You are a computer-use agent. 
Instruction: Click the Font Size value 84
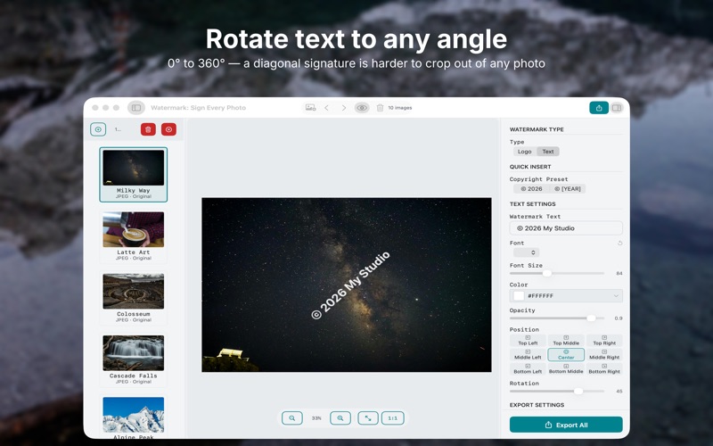619,274
